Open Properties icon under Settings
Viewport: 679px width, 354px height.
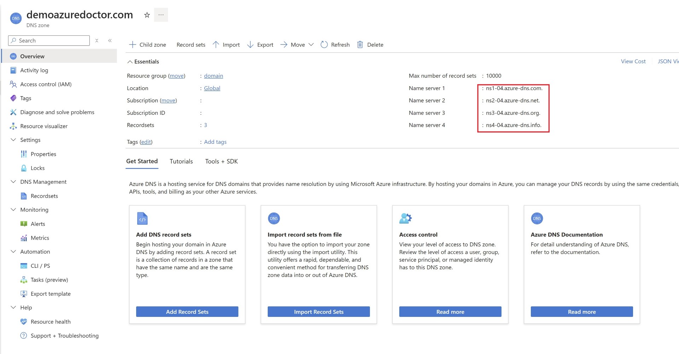(24, 154)
